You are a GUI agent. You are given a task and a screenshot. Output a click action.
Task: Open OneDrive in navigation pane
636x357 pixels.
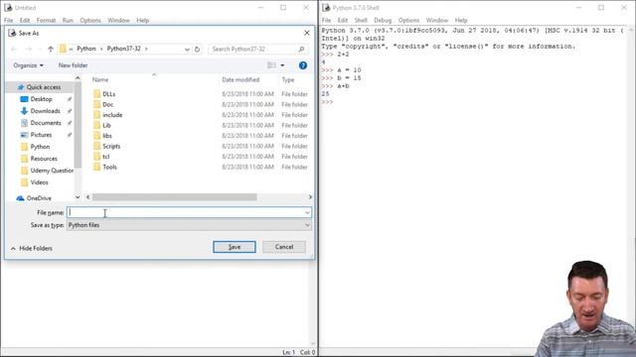tap(39, 198)
